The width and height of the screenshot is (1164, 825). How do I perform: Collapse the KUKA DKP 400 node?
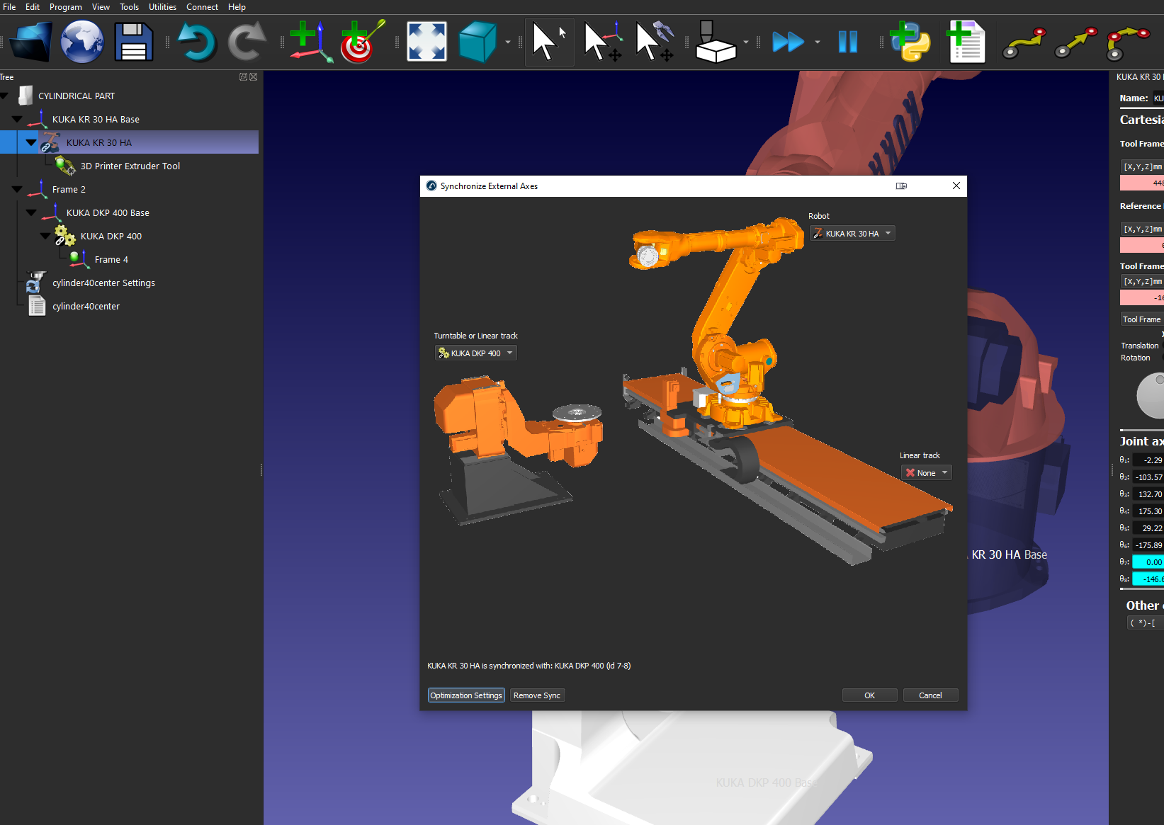pos(45,237)
